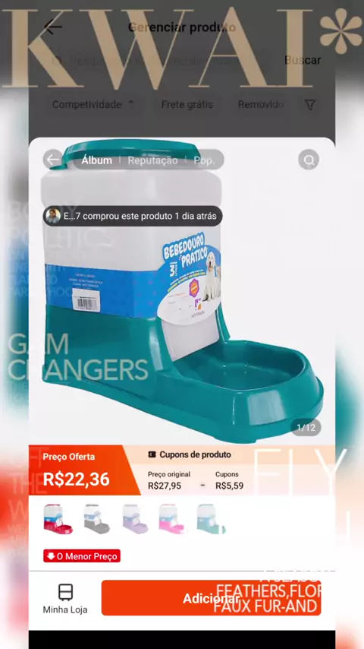Viewport: 364px width, 649px height.
Task: Go back using the product image arrow
Action: (x=53, y=160)
